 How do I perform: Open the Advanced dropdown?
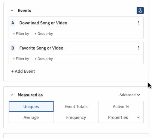[x=130, y=95]
